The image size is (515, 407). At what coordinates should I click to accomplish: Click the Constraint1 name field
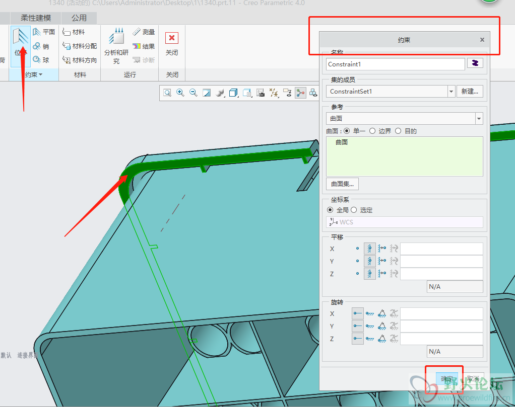coord(396,64)
